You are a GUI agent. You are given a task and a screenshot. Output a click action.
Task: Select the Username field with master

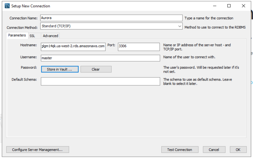100,58
